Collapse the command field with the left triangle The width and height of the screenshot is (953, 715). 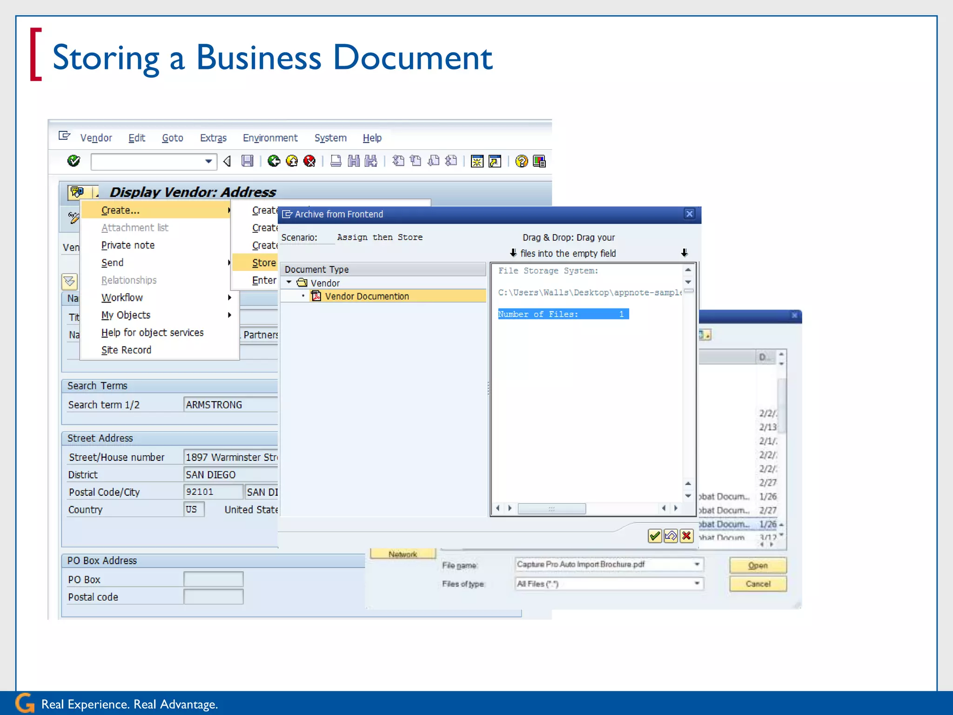pyautogui.click(x=227, y=162)
